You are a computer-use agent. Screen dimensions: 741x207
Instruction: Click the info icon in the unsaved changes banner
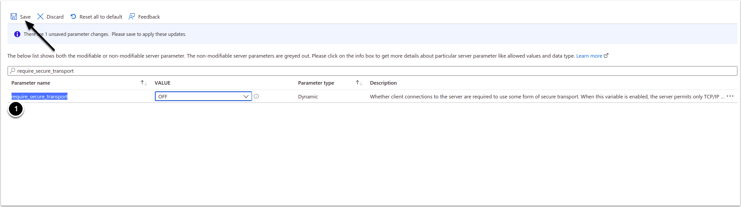pos(17,34)
